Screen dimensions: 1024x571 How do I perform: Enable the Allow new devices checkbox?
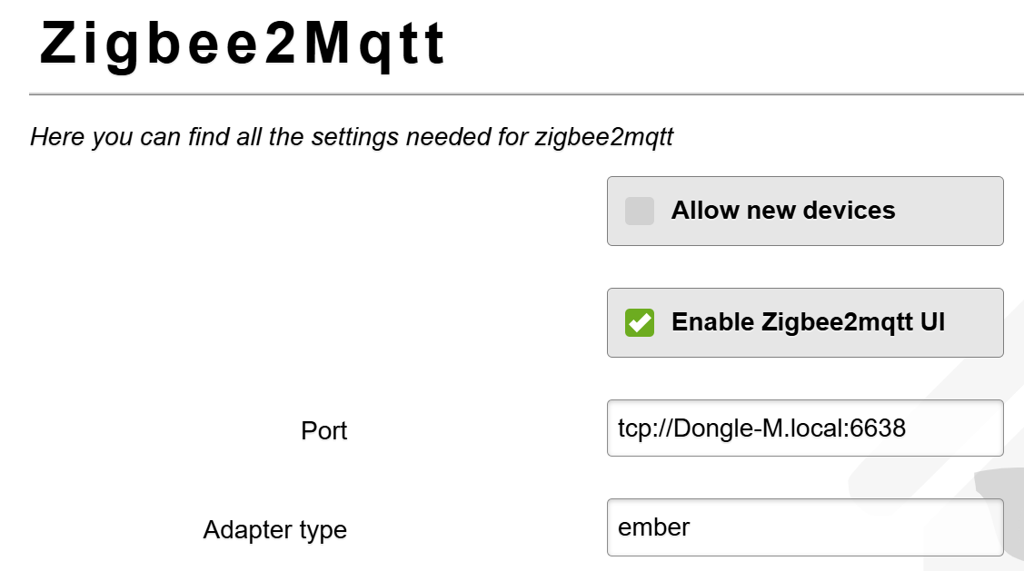tap(640, 212)
